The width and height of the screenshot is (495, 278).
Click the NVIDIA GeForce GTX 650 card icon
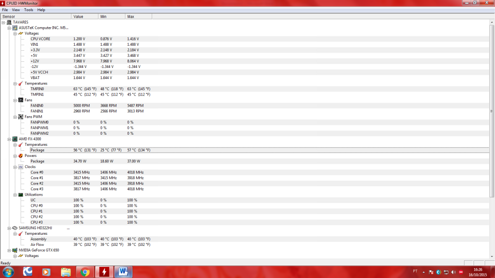15,250
